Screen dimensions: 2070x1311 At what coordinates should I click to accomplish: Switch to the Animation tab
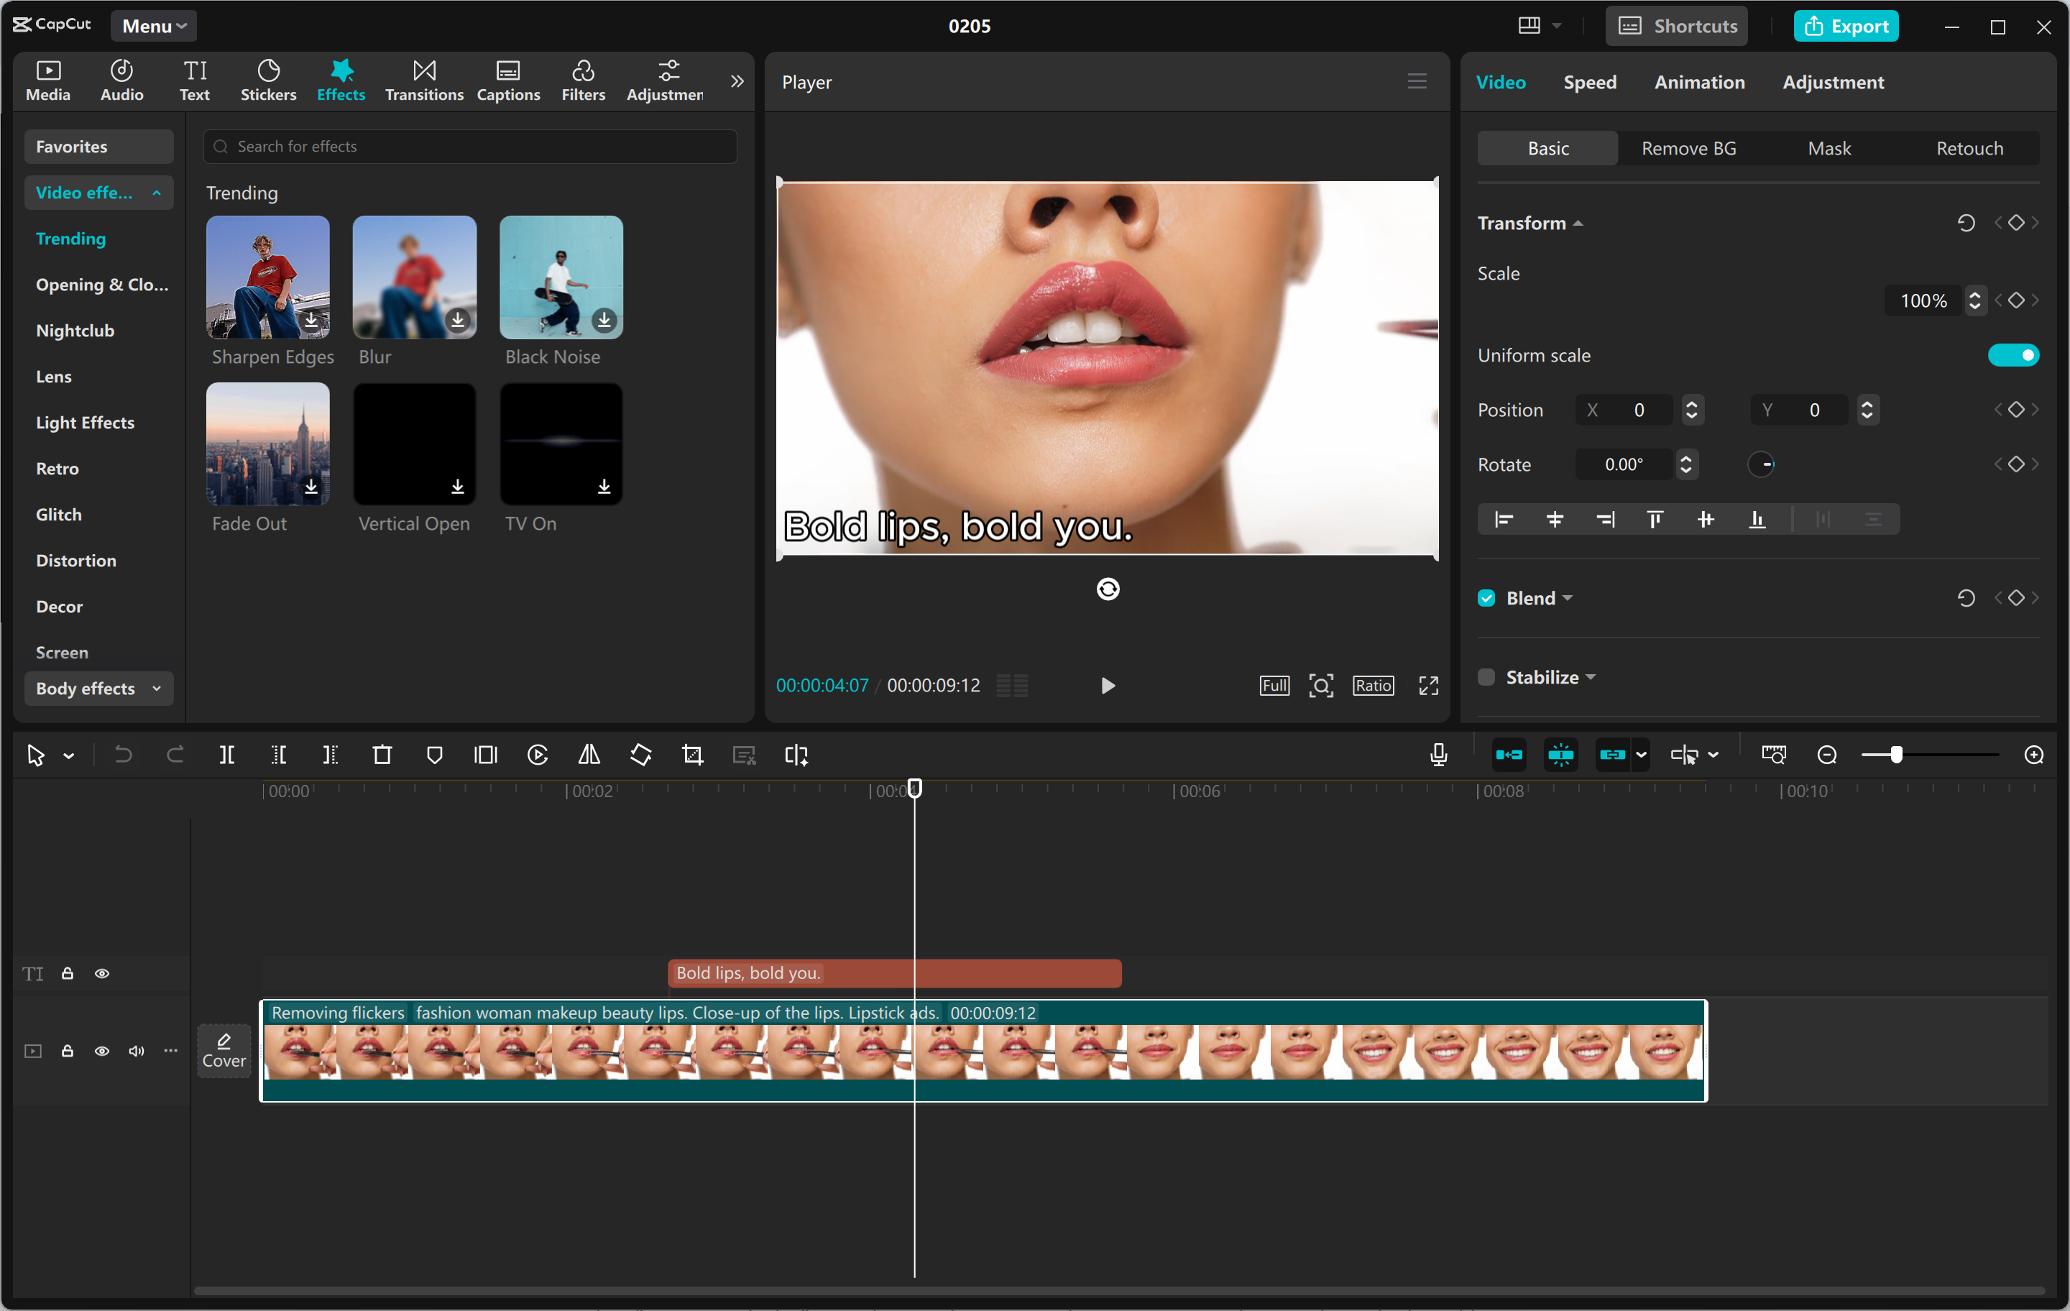pyautogui.click(x=1698, y=83)
